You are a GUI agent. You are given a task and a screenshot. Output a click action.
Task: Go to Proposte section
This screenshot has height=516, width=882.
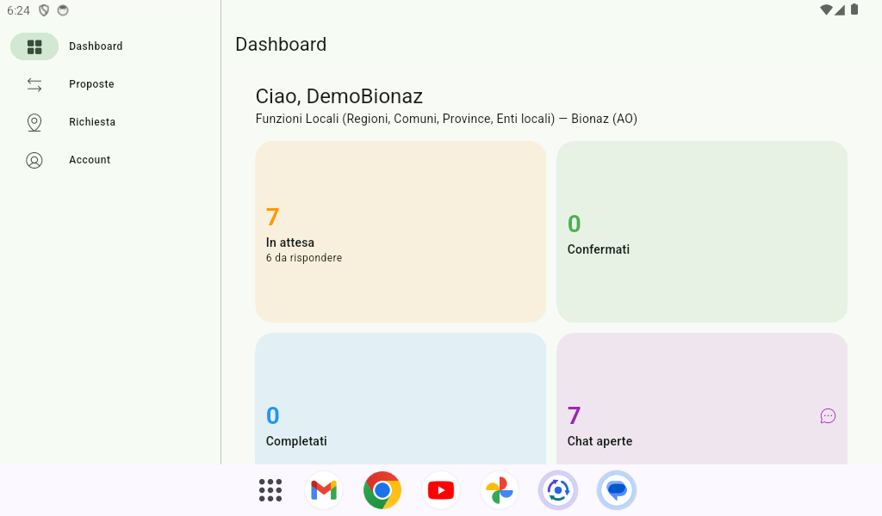pos(110,84)
